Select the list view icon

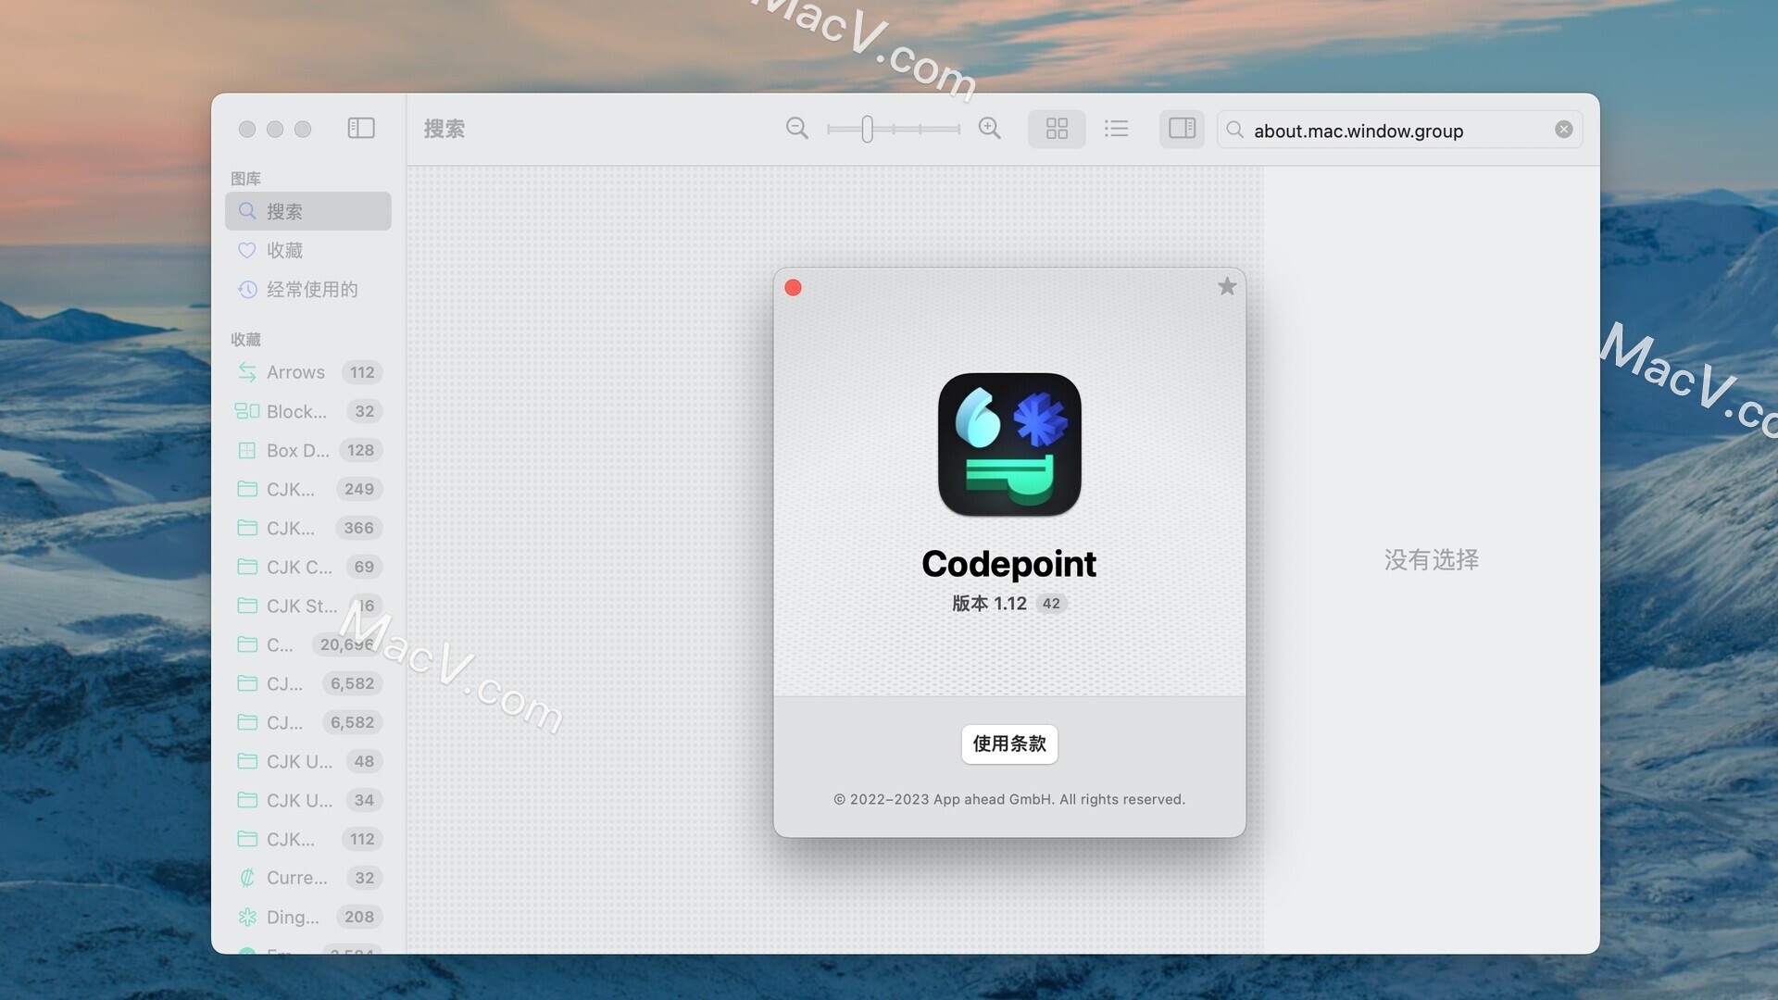1116,128
